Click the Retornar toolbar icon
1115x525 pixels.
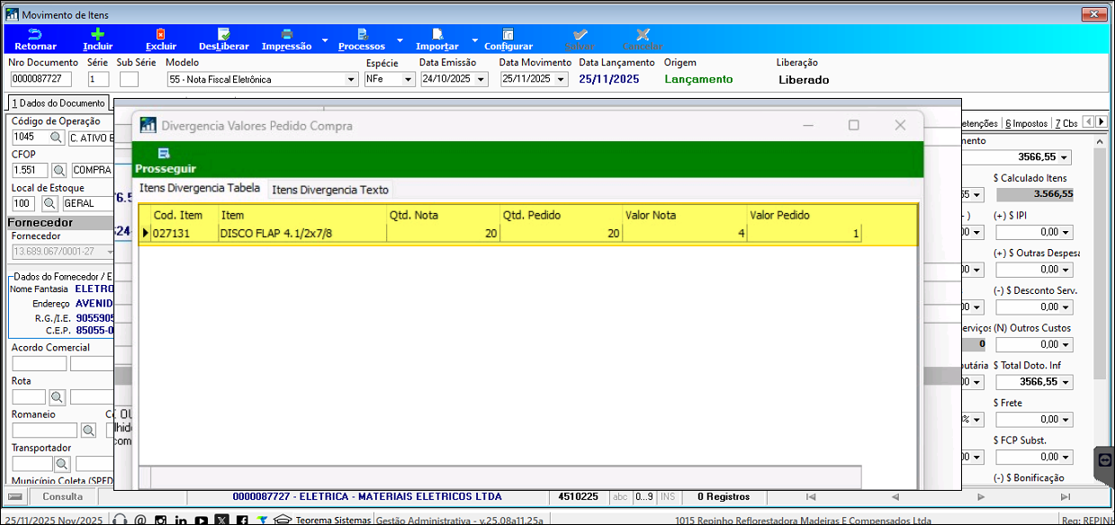pyautogui.click(x=35, y=34)
